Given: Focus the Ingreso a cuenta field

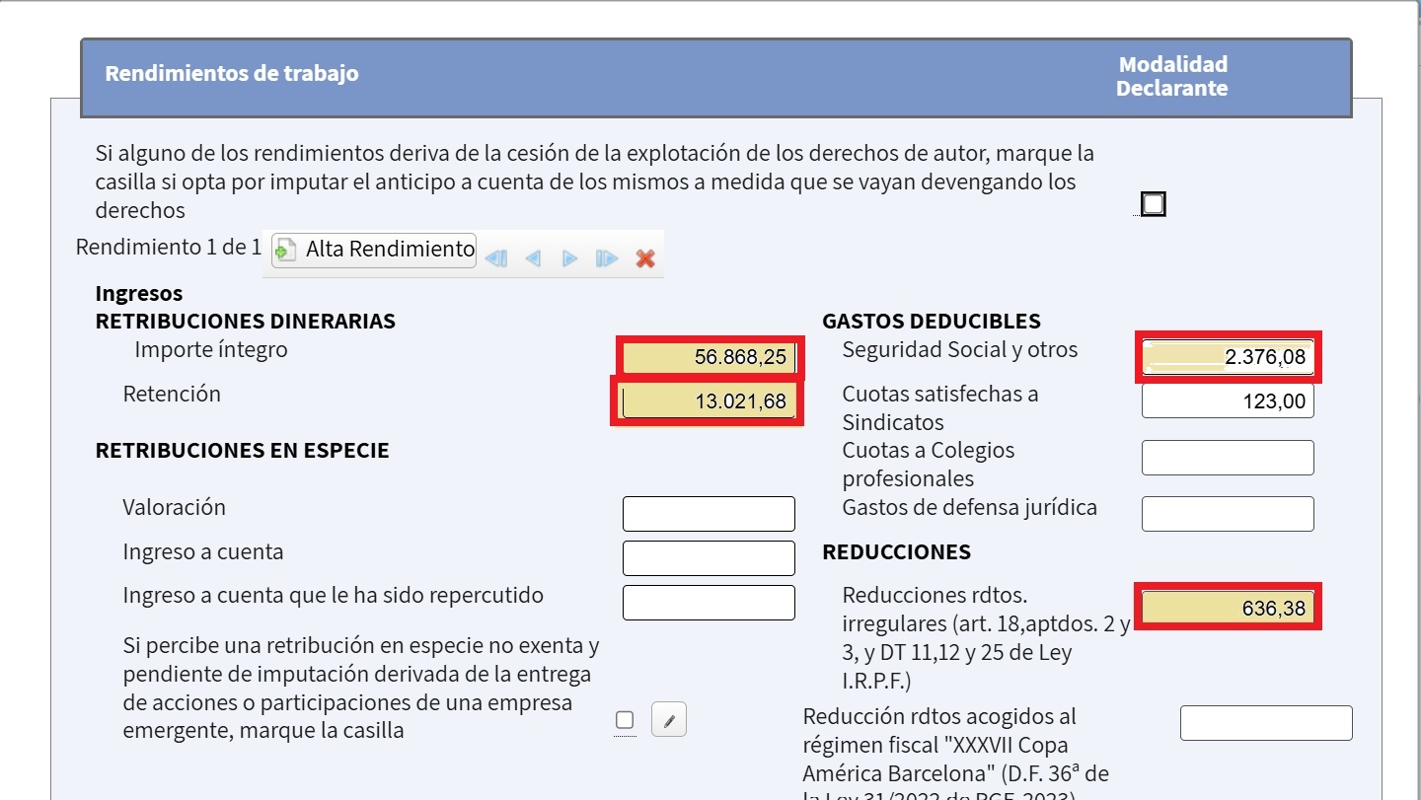Looking at the screenshot, I should coord(709,558).
